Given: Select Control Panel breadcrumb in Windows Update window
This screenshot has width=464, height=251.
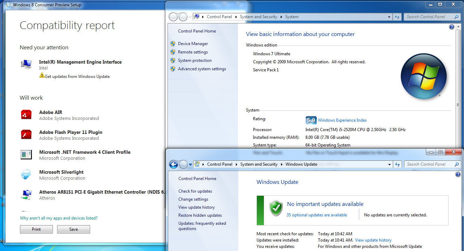Looking at the screenshot, I should [219, 164].
